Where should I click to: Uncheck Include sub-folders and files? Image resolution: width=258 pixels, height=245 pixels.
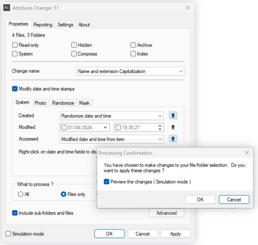click(x=15, y=213)
